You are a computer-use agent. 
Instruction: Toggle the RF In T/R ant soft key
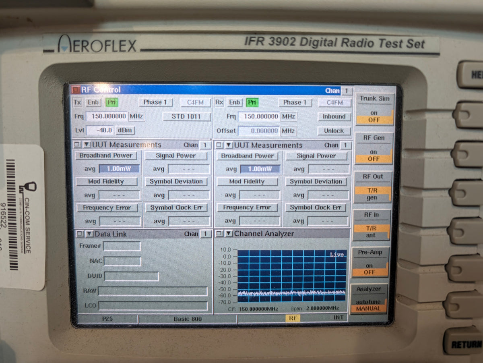coord(372,225)
